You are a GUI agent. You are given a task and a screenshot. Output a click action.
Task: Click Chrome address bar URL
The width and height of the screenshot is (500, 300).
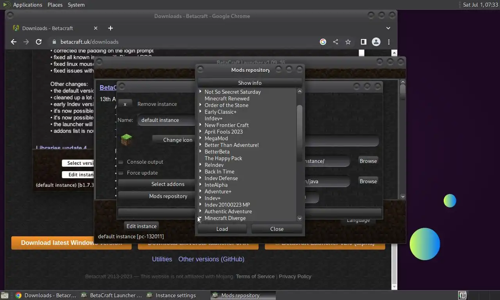(89, 42)
